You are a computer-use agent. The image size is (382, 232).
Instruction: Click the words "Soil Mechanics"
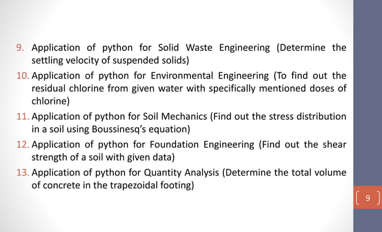tap(175, 116)
